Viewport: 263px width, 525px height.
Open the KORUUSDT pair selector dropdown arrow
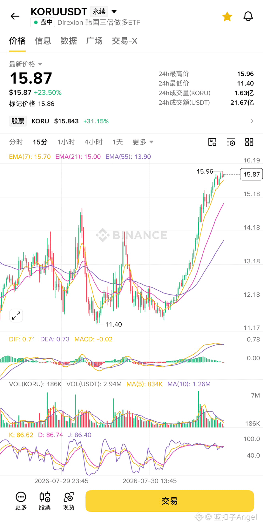[114, 11]
